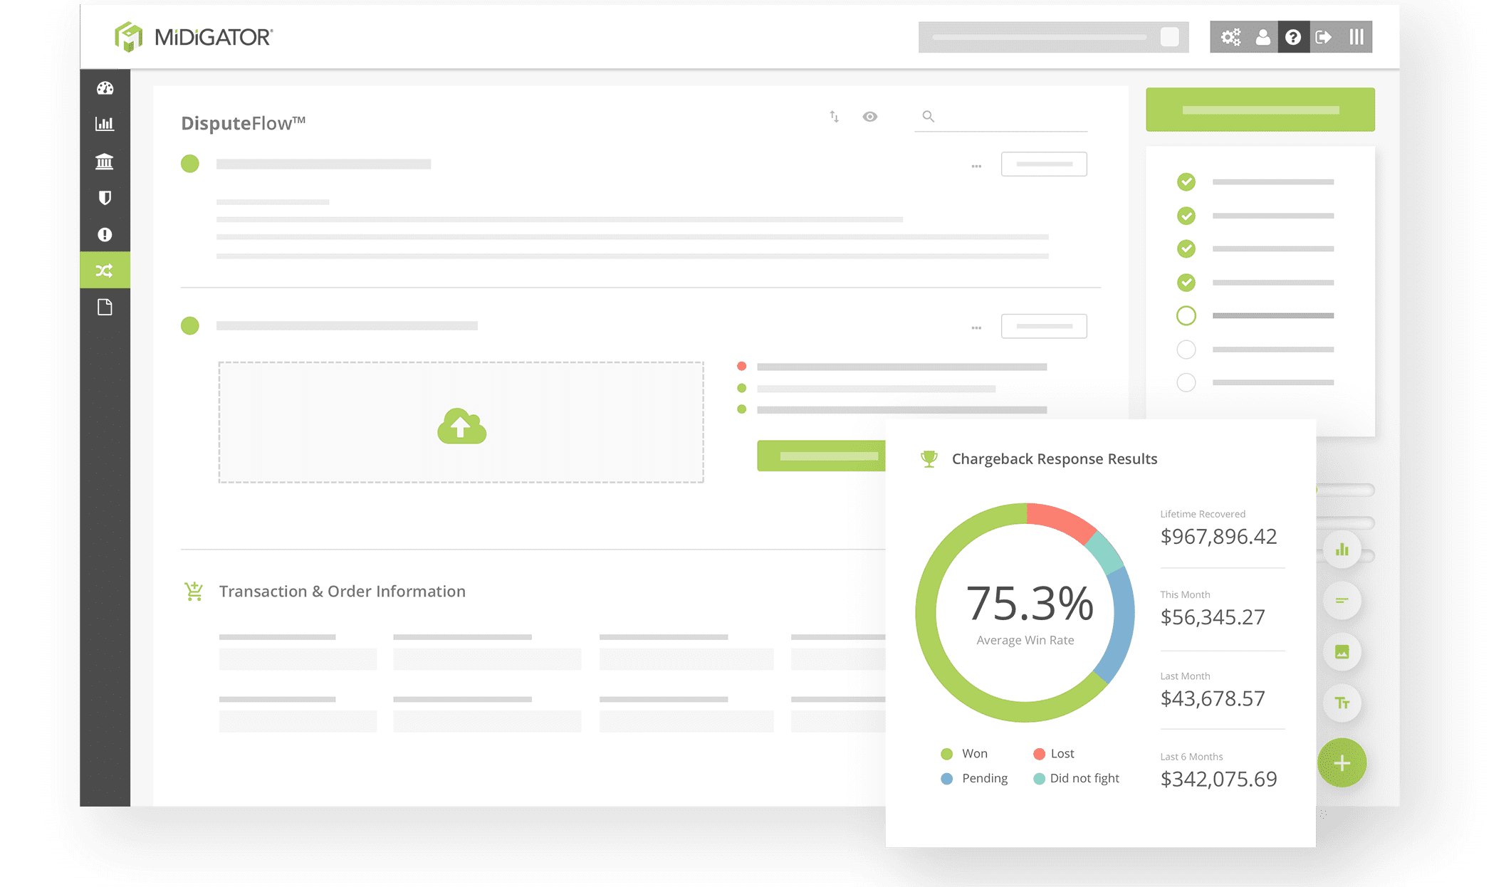The height and width of the screenshot is (887, 1511).
Task: Click the Chargeback Response Results title
Action: 1055,459
